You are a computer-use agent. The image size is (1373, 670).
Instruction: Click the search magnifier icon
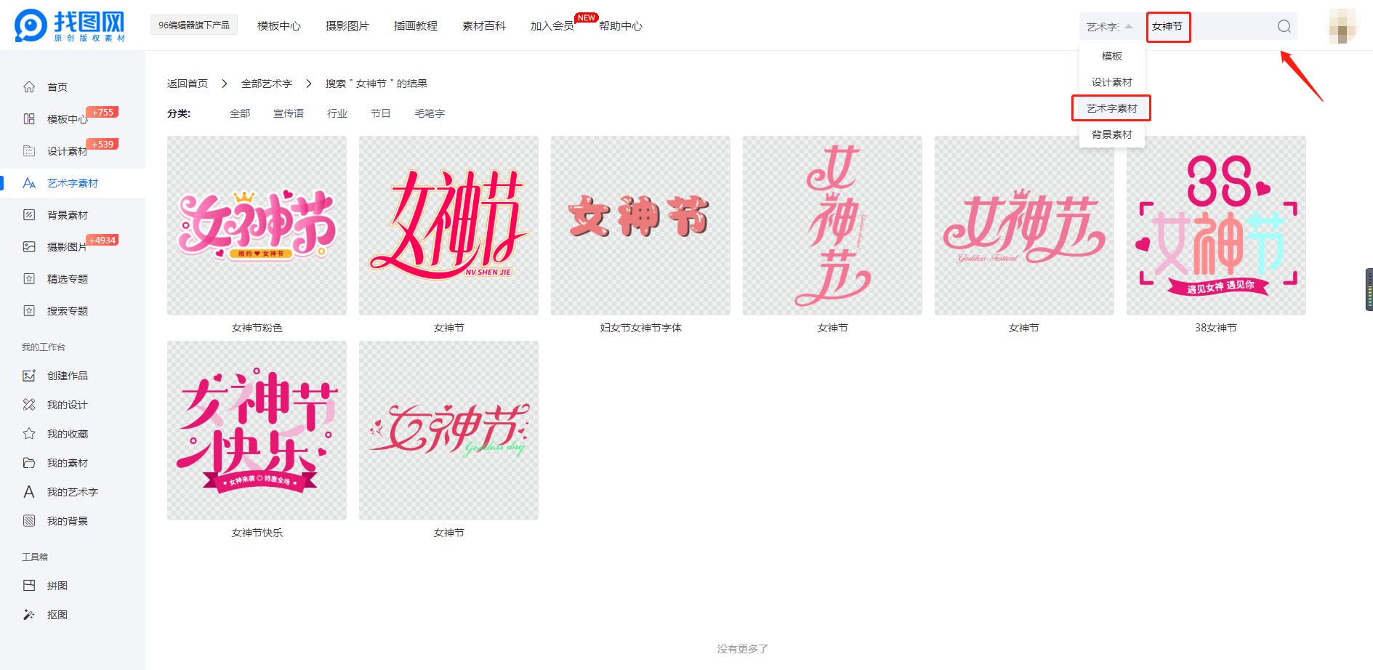(x=1284, y=26)
